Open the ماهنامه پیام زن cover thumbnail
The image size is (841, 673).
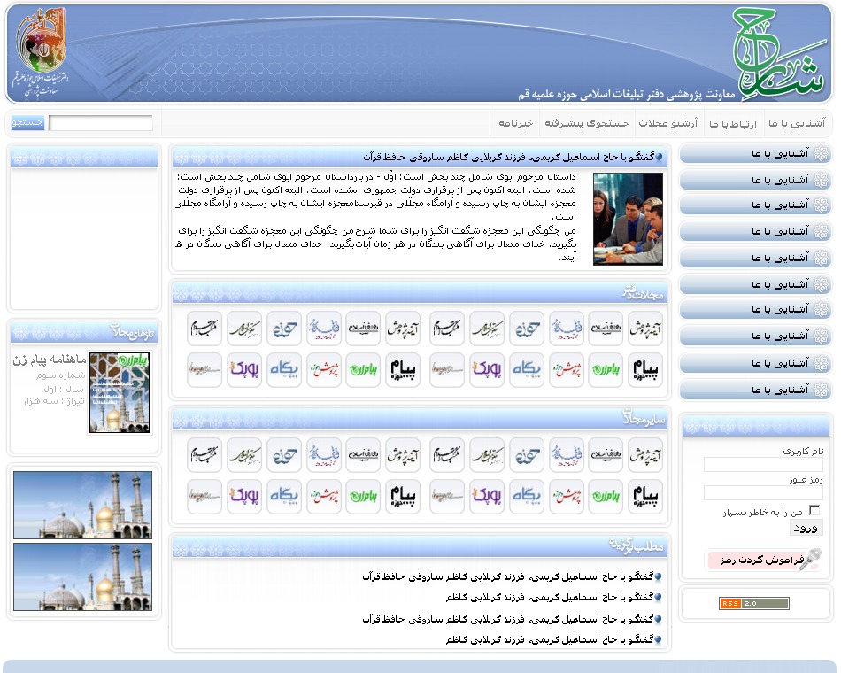pos(120,392)
